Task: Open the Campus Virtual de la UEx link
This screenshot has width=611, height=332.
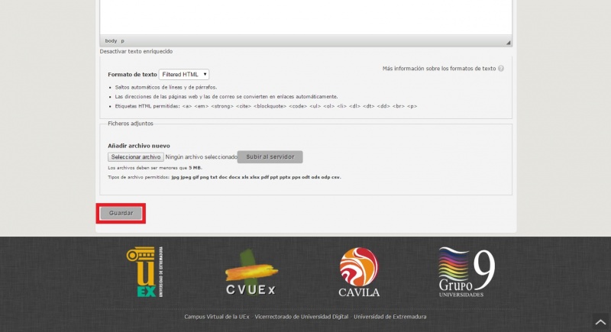Action: tap(217, 317)
